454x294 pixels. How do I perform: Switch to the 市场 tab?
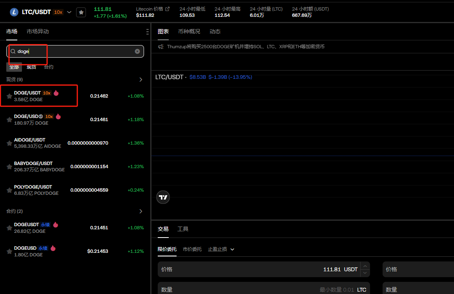coord(12,31)
